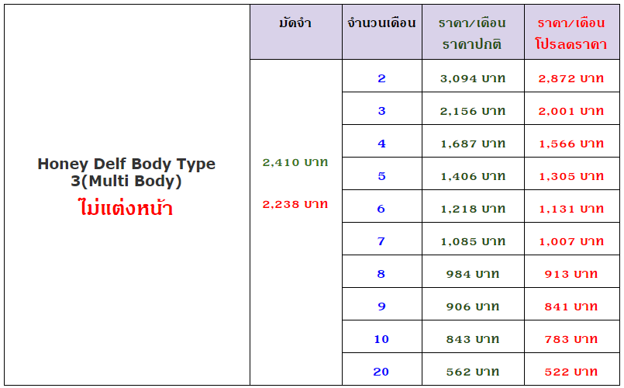Click normal price '906 บาท'
The height and width of the screenshot is (388, 624).
[473, 307]
